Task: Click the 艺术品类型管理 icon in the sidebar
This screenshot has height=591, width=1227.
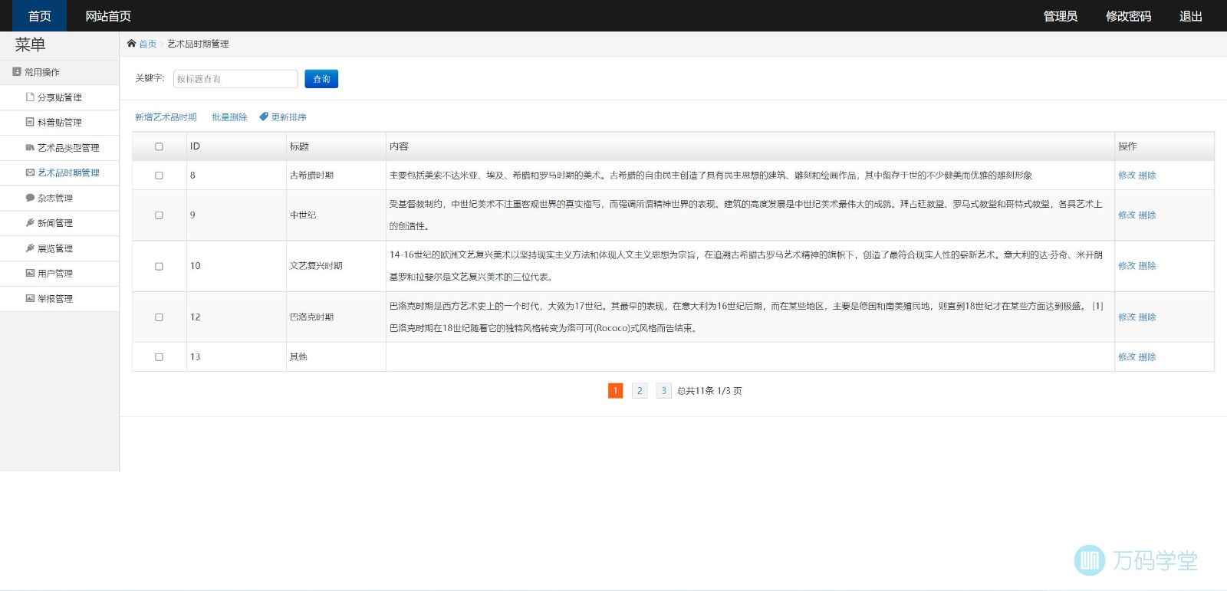Action: click(x=30, y=147)
